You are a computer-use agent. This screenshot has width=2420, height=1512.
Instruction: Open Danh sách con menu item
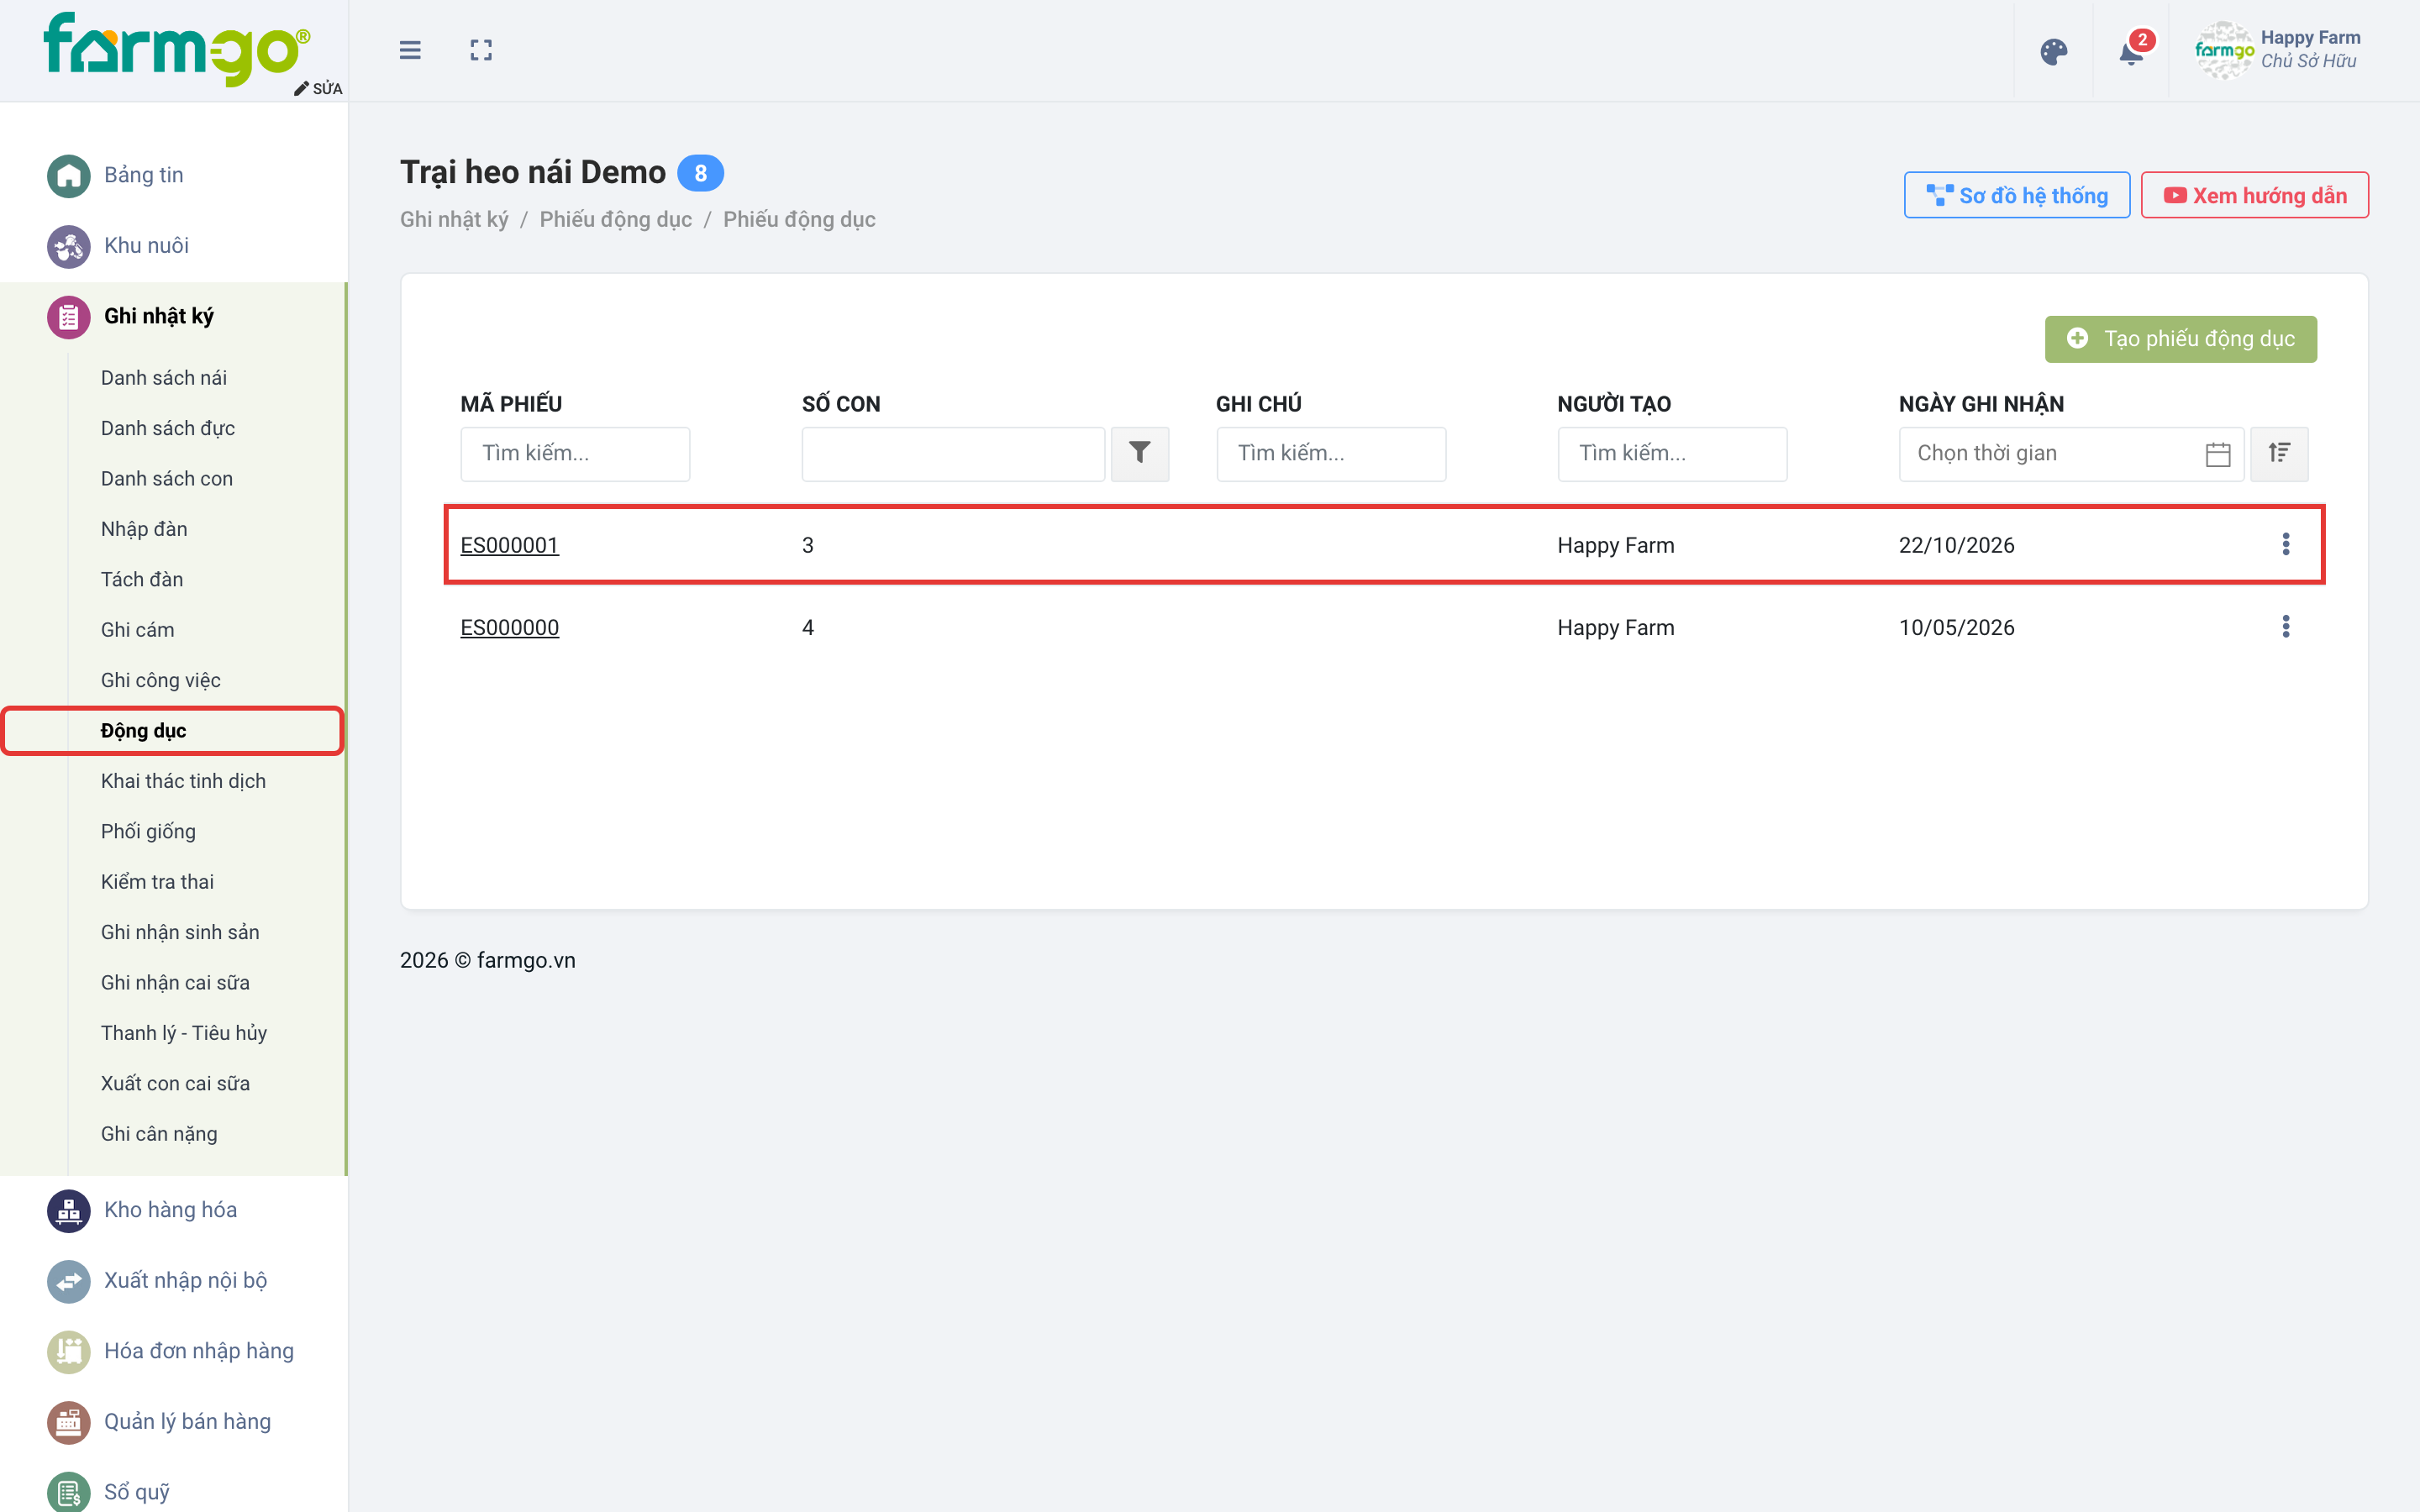[x=167, y=479]
